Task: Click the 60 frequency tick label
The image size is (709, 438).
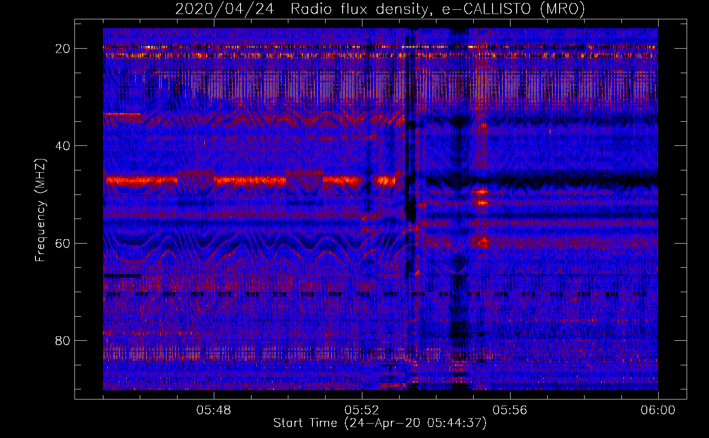Action: [63, 244]
